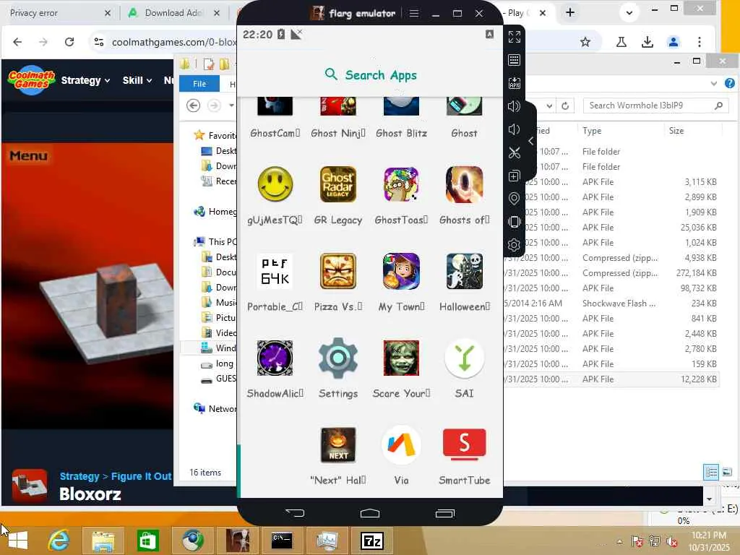Viewport: 740px width, 555px height.
Task: Click the multi-instance plus icon in emulator sidebar
Action: point(515,176)
